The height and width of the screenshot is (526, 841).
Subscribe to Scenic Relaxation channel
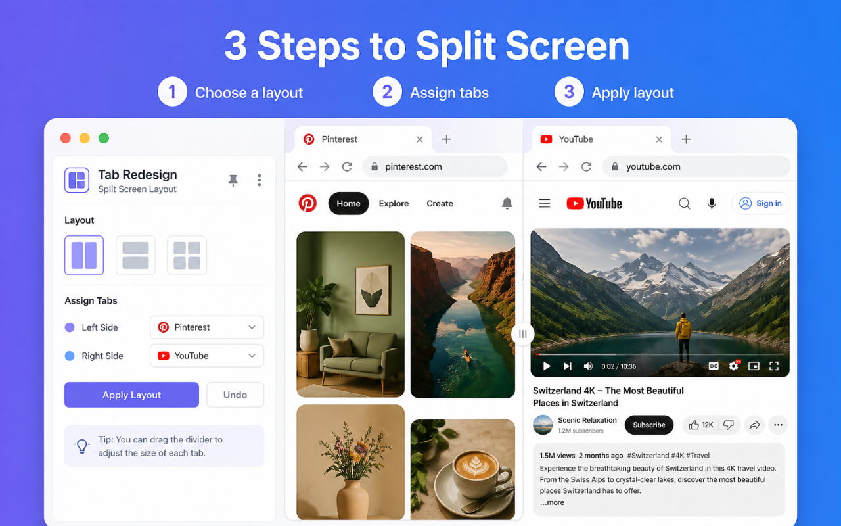click(649, 425)
